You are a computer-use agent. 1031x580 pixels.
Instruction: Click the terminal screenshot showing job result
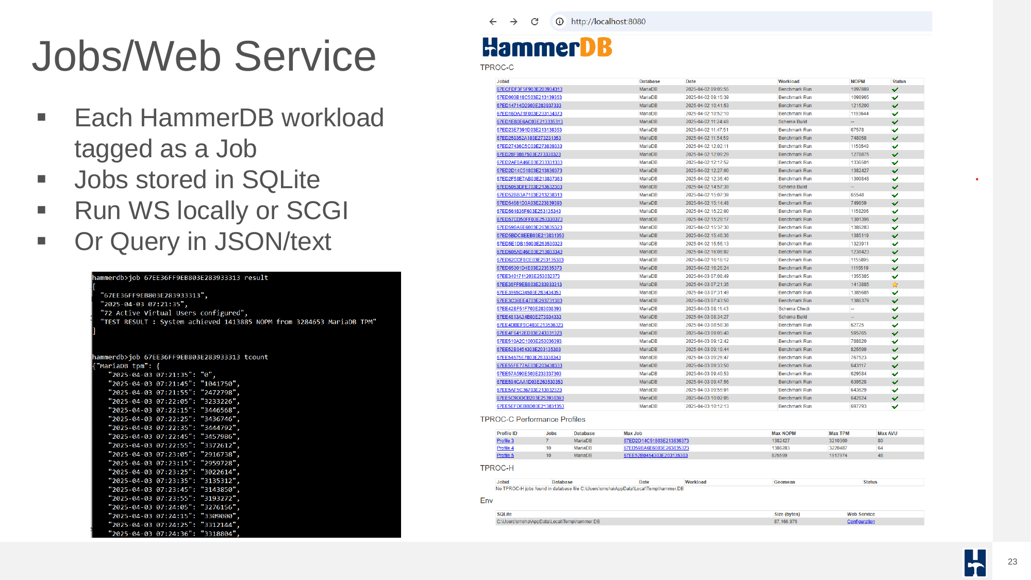point(246,405)
